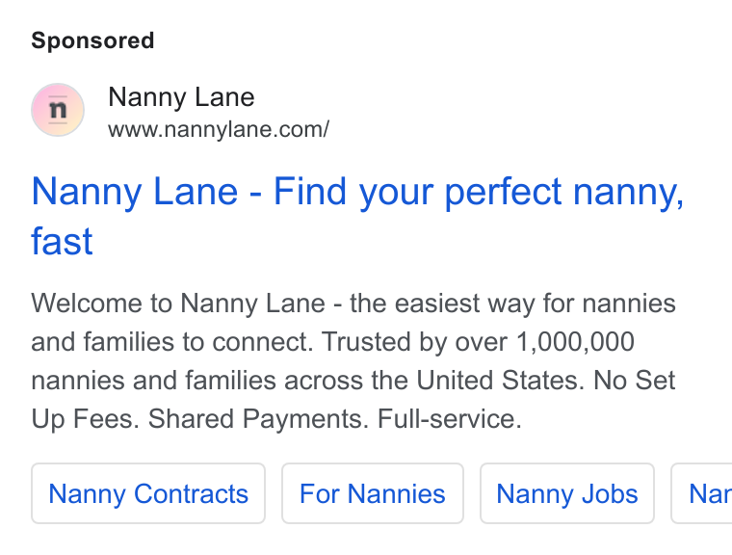
Task: Open the For Nannies sitelink
Action: [x=373, y=493]
